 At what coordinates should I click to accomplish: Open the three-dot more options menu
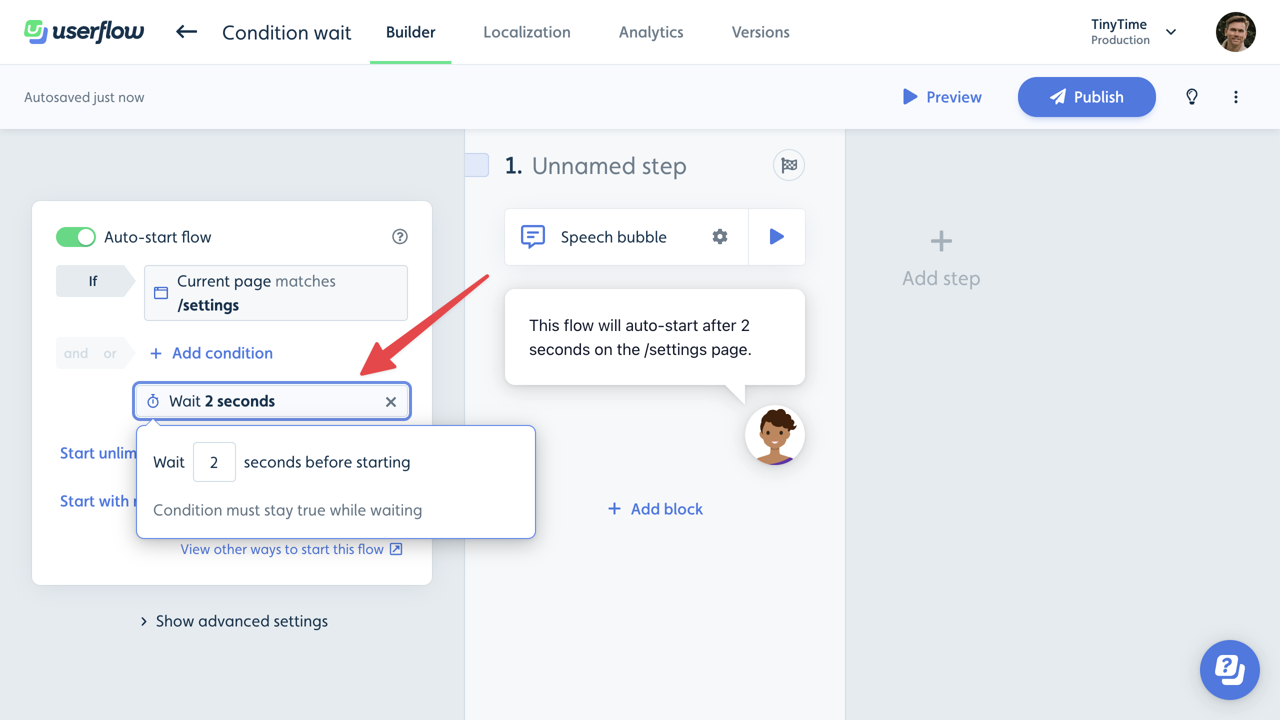(x=1236, y=97)
